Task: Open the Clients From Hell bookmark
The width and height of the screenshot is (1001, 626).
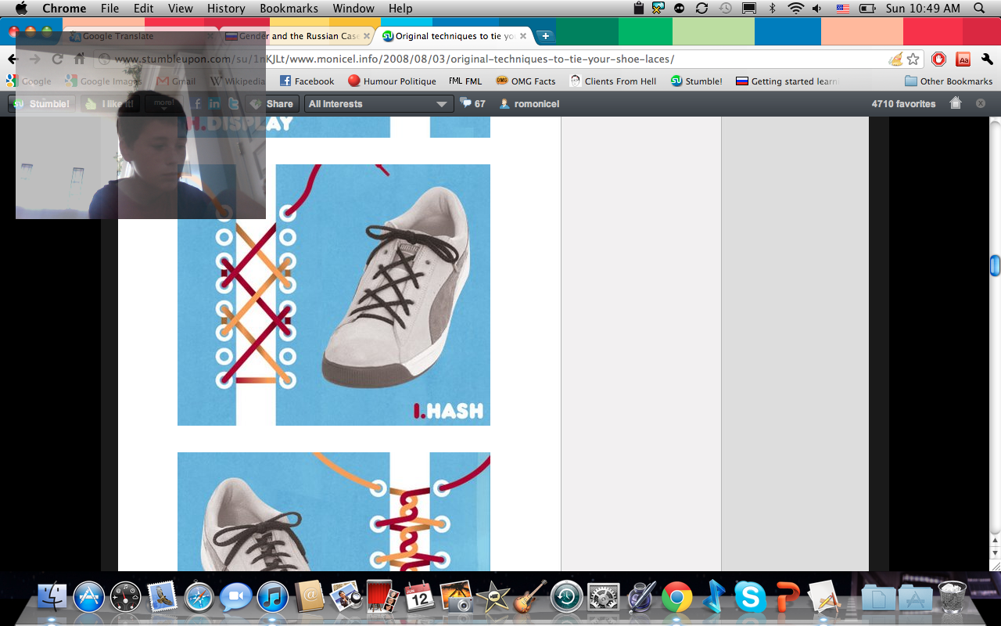Action: click(x=613, y=81)
